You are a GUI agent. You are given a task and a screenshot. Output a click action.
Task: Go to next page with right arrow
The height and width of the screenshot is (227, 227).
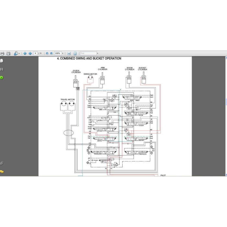[x=30, y=54]
